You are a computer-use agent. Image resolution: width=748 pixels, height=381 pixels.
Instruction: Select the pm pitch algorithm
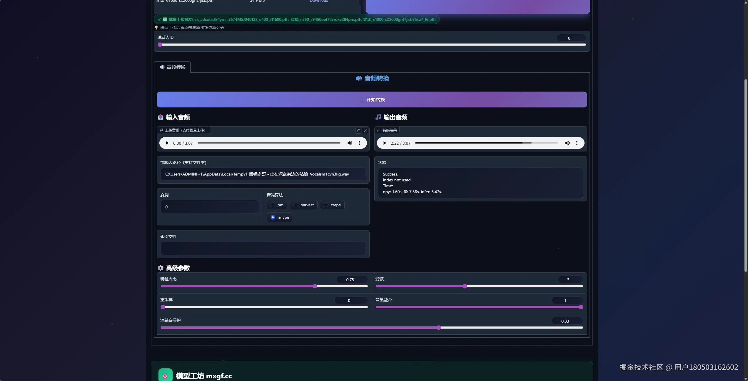273,205
